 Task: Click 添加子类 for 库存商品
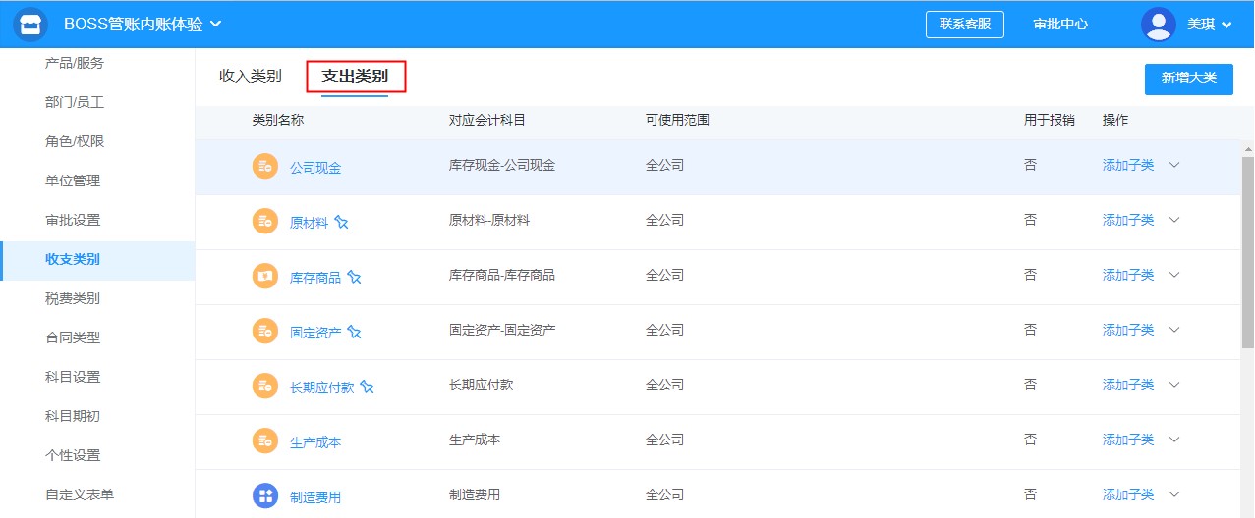[1128, 275]
